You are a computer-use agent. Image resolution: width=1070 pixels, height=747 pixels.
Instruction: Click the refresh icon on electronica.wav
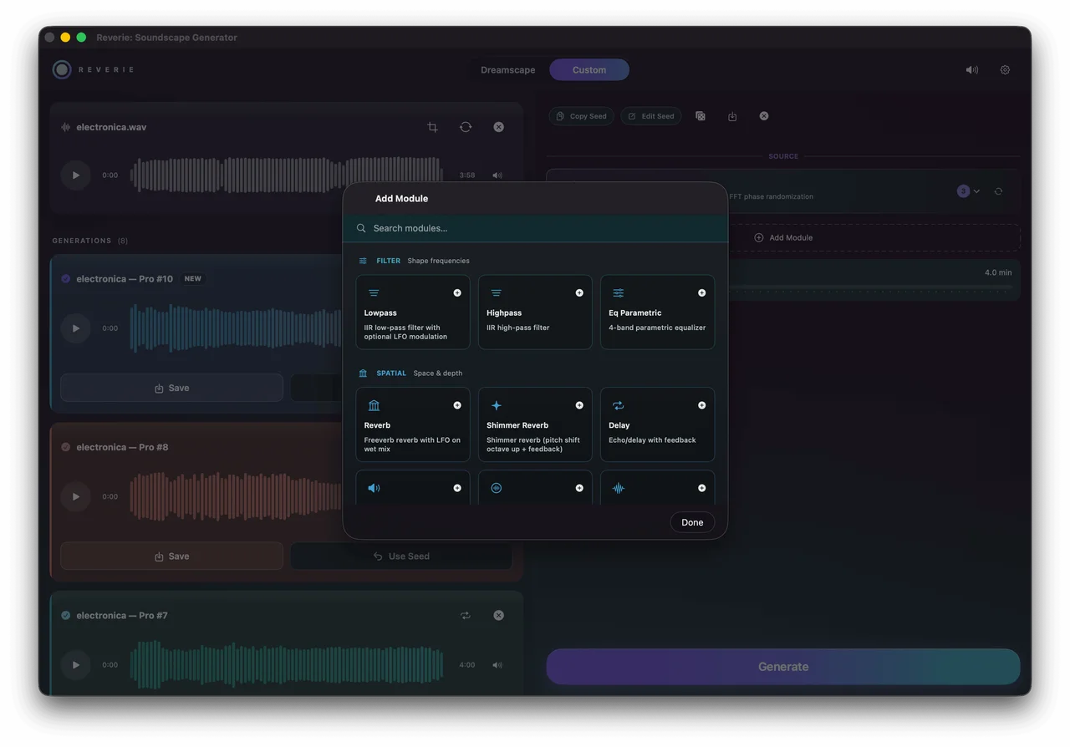click(x=466, y=127)
